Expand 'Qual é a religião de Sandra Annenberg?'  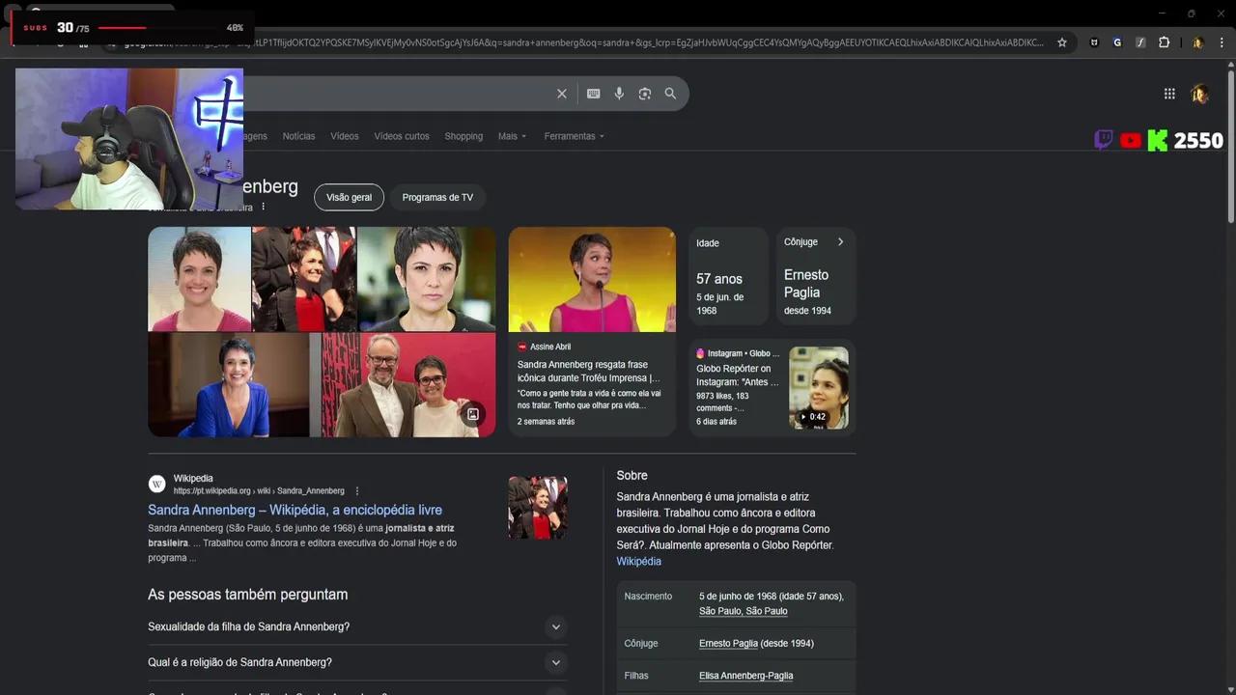(357, 663)
